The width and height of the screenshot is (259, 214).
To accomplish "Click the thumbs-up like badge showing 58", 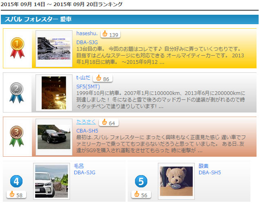I will [16, 194].
